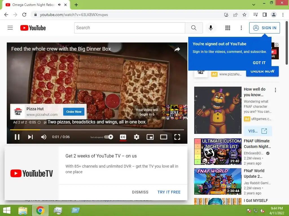This screenshot has width=289, height=216.
Task: Open the FNaF World Update 2 thumbnail
Action: click(x=218, y=181)
